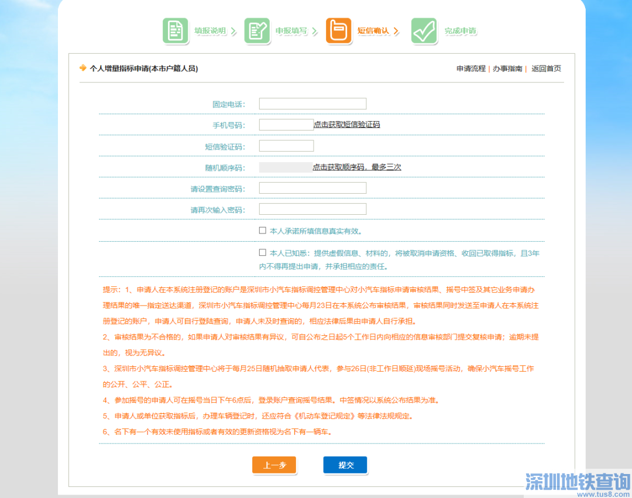Click the arrow chevron after 申报填写
Viewport: 632px width, 498px height.
(315, 30)
